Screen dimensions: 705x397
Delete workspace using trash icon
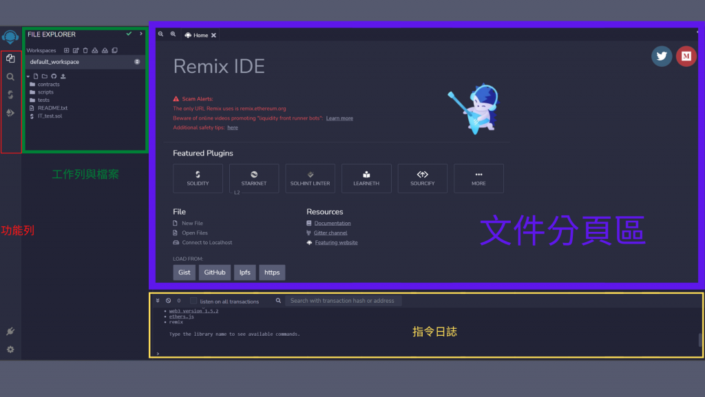click(x=85, y=50)
